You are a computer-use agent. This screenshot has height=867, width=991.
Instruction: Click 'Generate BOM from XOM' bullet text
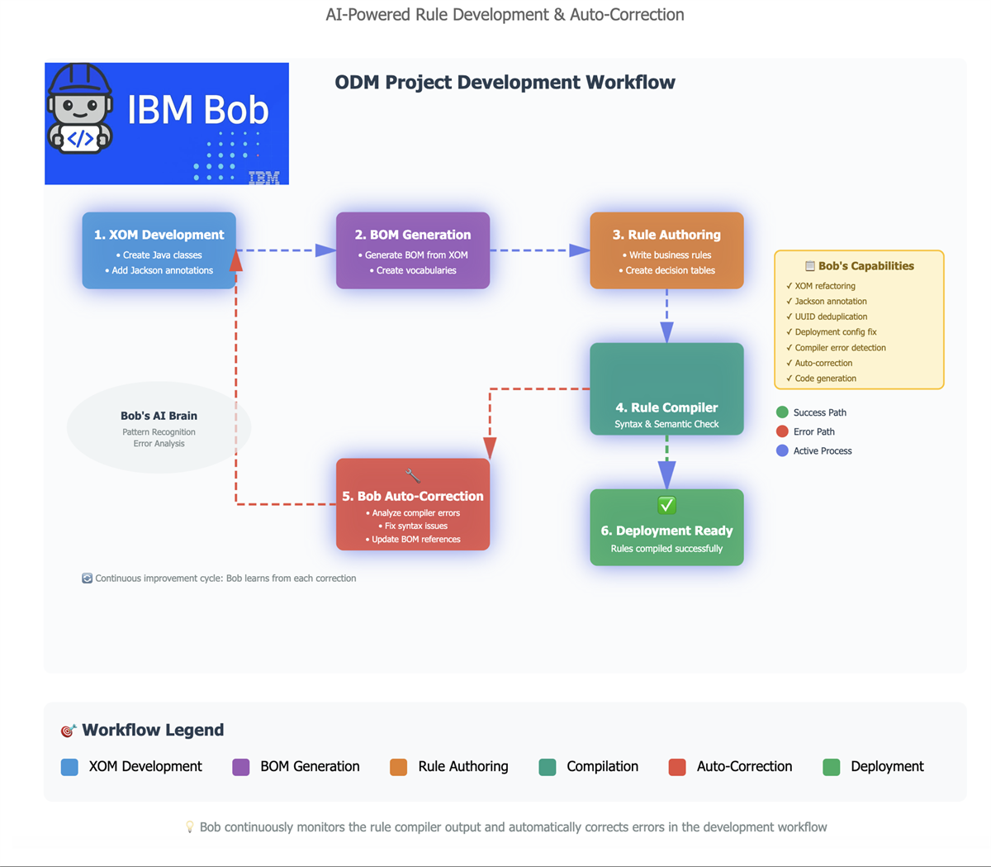(x=416, y=255)
